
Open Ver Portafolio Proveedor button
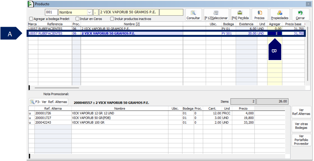[x=302, y=140]
